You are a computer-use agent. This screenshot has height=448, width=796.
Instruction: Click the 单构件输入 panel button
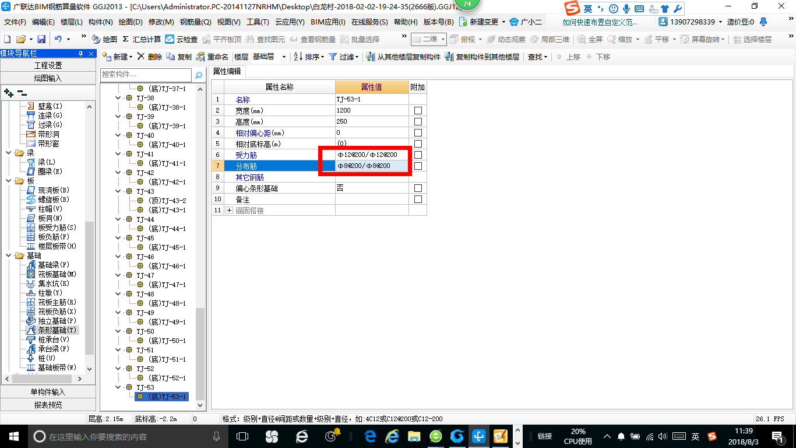click(48, 392)
